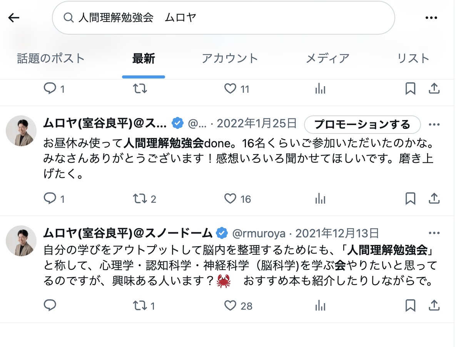Image resolution: width=461 pixels, height=347 pixels.
Task: Open the three-dot menu beside the search bar
Action: [431, 17]
